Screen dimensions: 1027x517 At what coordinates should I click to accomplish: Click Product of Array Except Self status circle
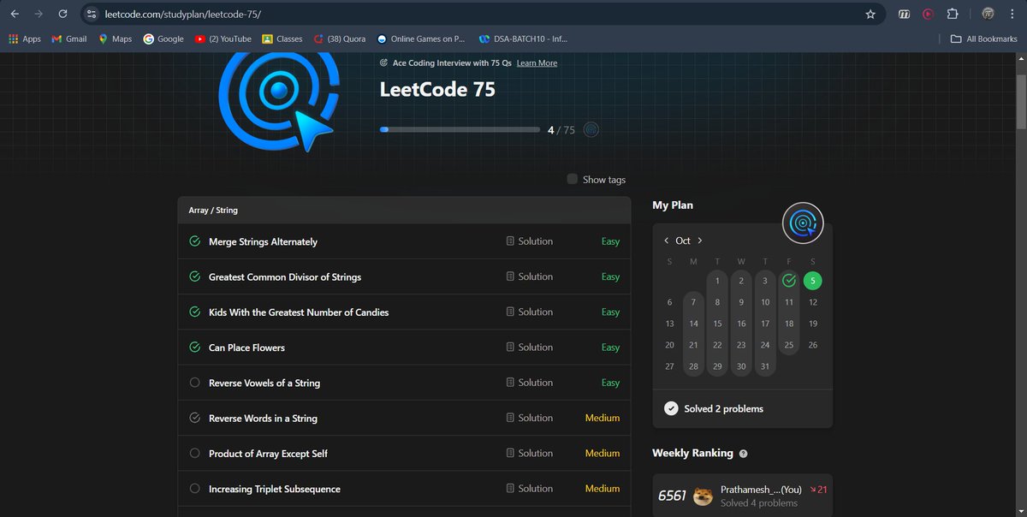194,453
